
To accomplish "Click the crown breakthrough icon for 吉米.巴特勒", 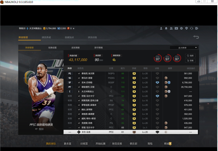I will pos(134,83).
